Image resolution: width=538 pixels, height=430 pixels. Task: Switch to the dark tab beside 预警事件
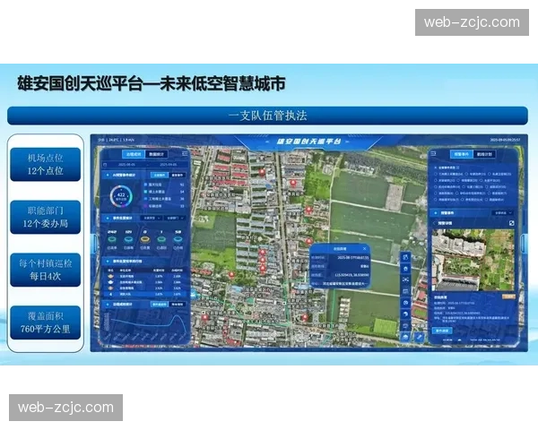tap(484, 154)
